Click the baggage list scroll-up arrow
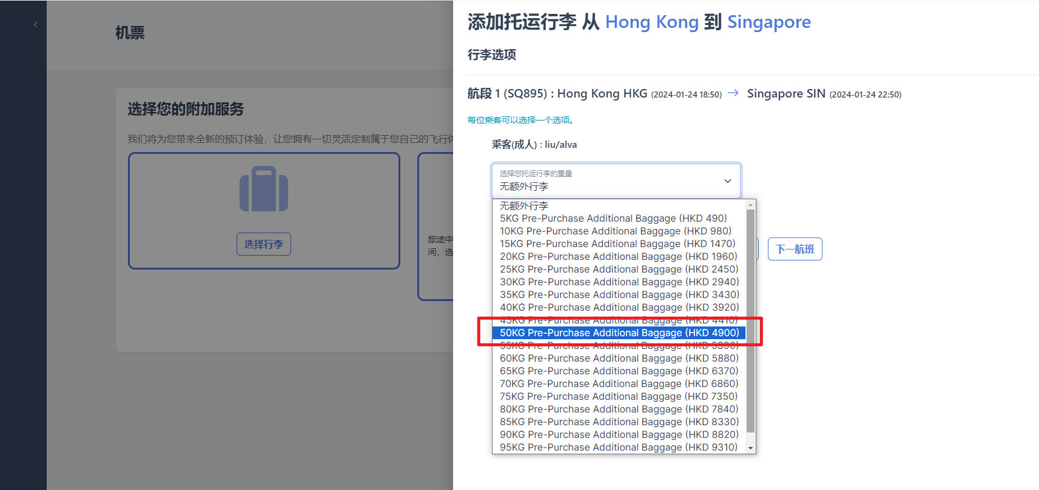Viewport: 1039px width, 490px height. [750, 205]
